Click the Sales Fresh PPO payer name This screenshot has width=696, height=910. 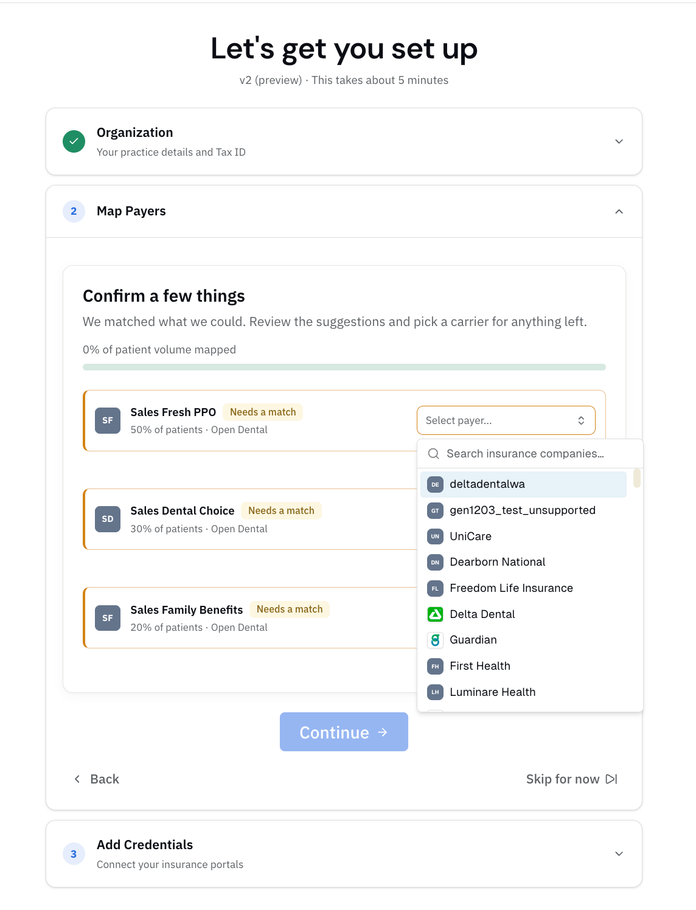pyautogui.click(x=173, y=412)
